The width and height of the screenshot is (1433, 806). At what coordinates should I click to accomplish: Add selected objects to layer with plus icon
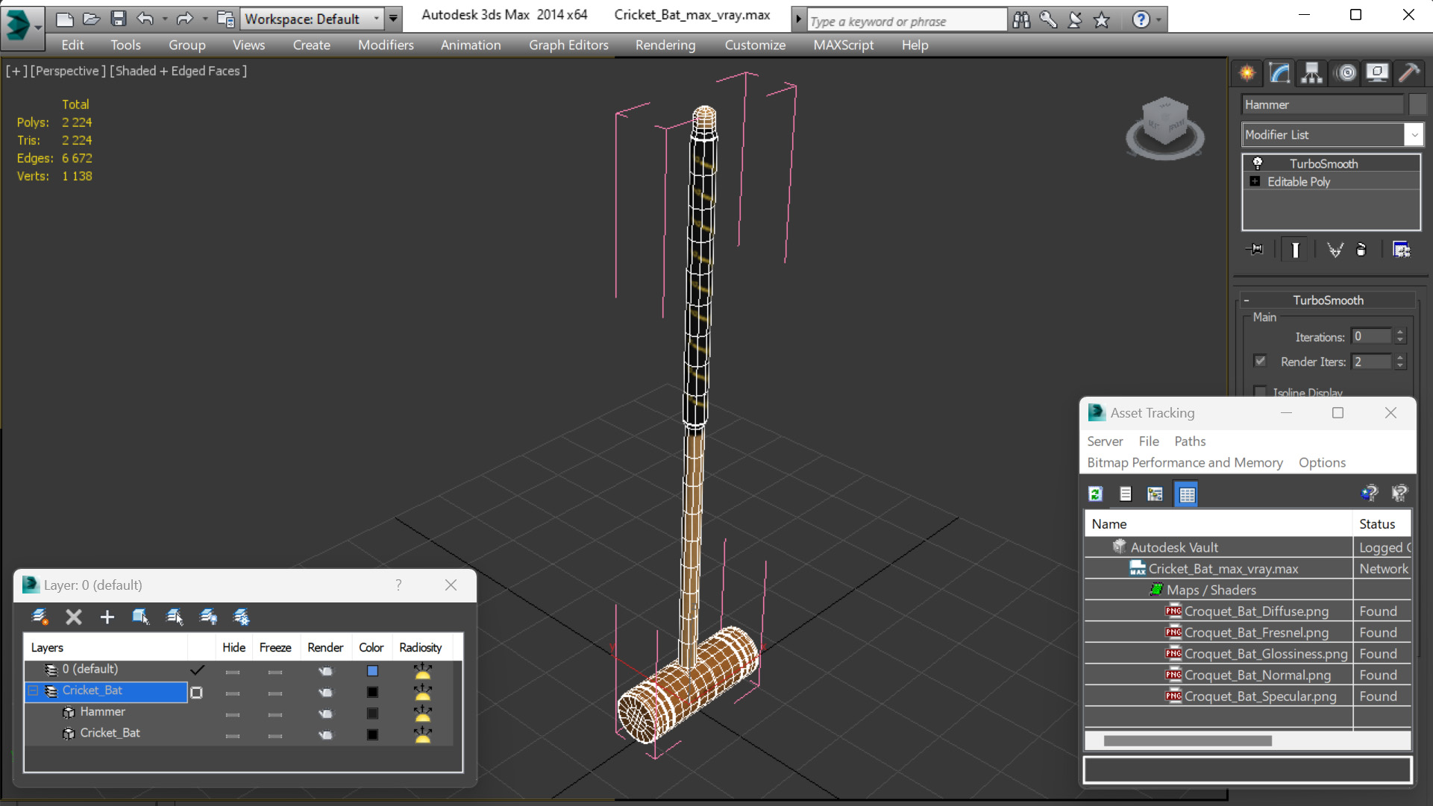107,617
